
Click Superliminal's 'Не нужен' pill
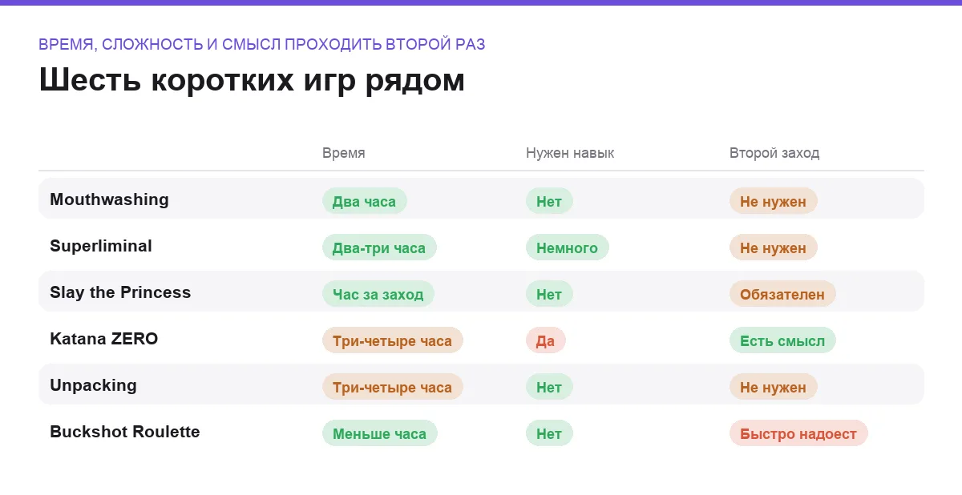click(774, 247)
